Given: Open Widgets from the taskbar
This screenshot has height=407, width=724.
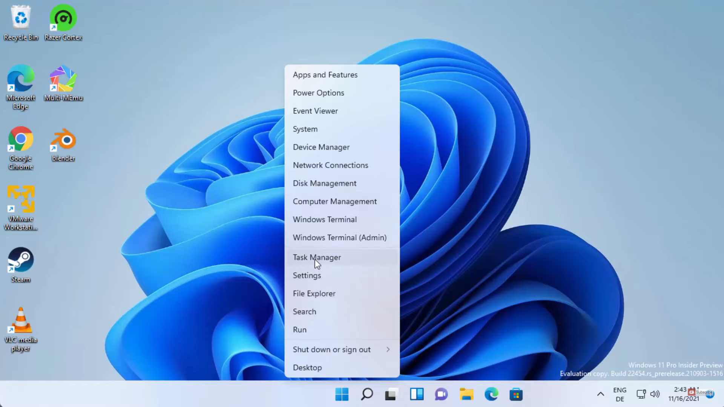Looking at the screenshot, I should (x=416, y=395).
